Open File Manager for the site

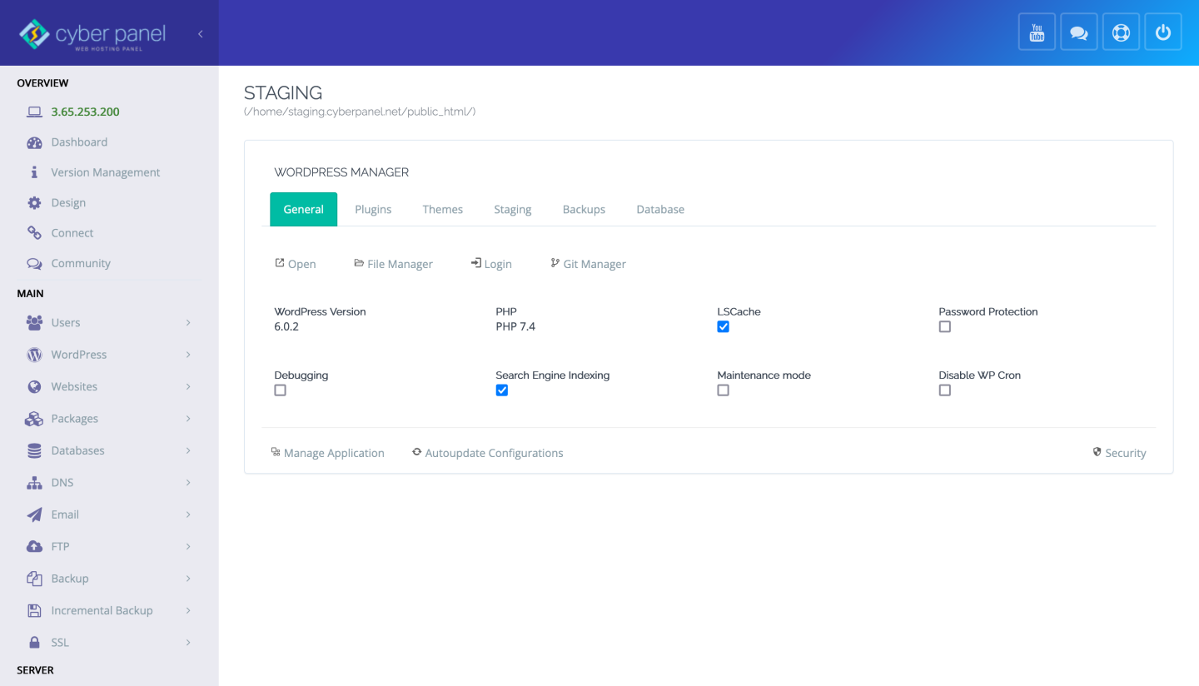pyautogui.click(x=393, y=263)
